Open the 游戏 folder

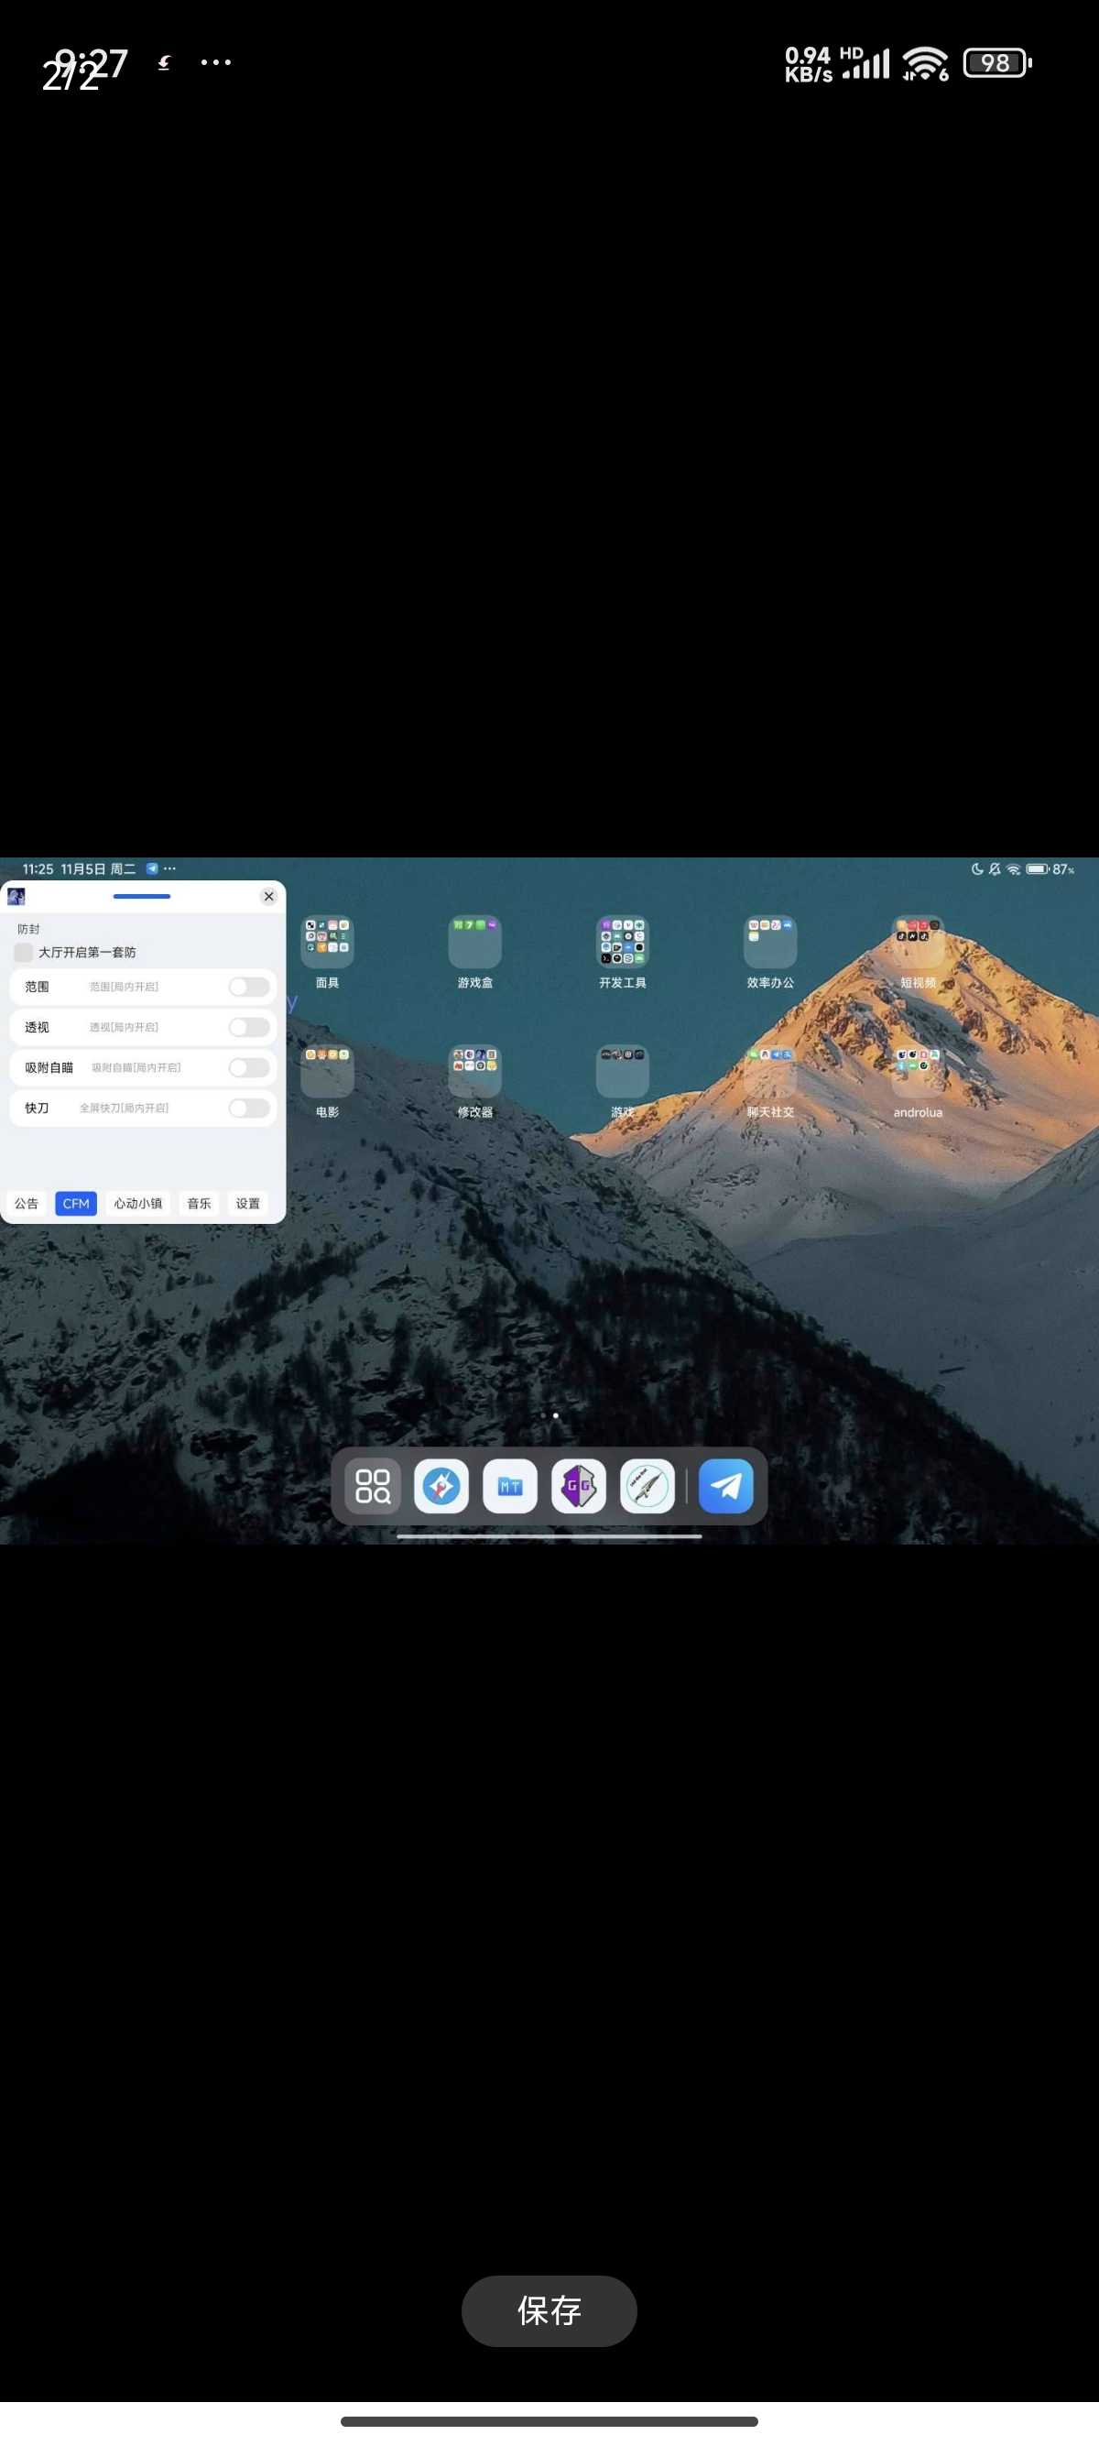(x=623, y=1071)
